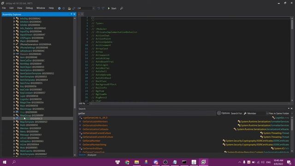295x166 pixels.
Task: Expand the MapTemplate tree node
Action: coord(14,122)
